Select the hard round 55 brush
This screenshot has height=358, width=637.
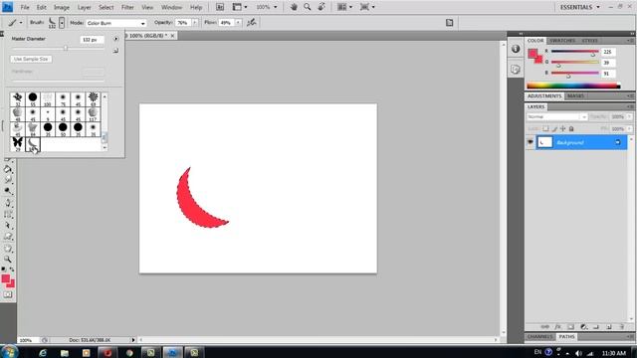point(33,98)
